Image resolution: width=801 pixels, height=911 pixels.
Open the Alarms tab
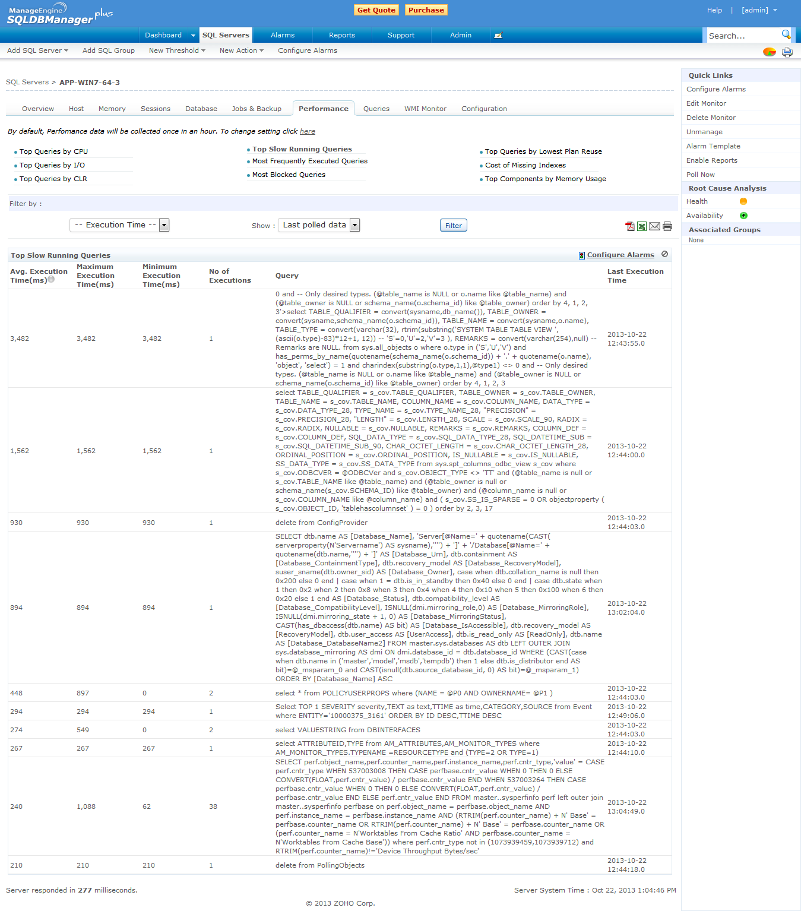[283, 35]
